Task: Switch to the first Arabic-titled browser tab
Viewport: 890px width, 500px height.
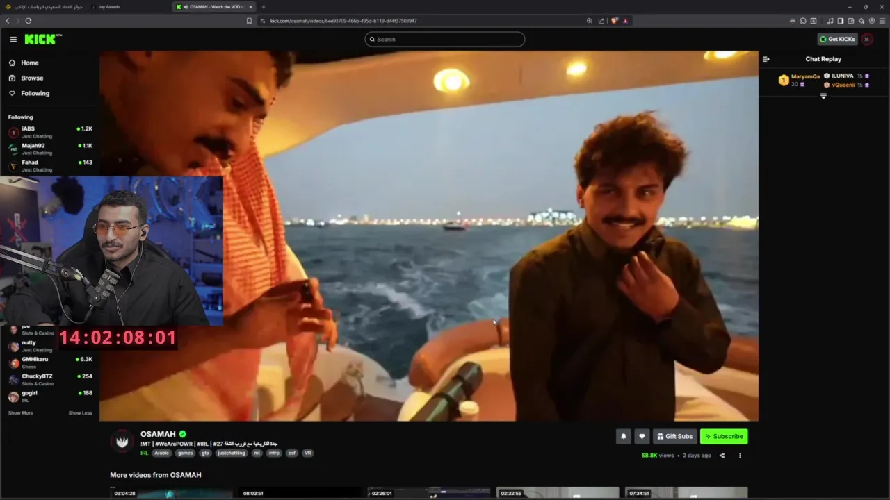Action: pyautogui.click(x=45, y=7)
